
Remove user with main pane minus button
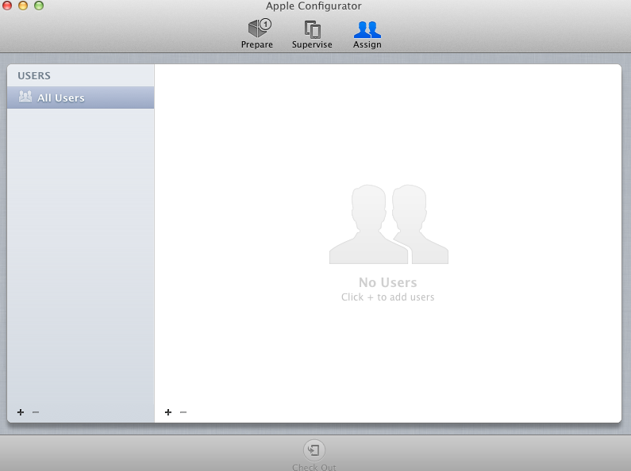coord(183,412)
